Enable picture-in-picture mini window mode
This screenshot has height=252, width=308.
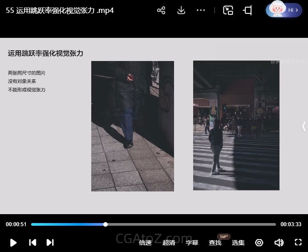[x=228, y=10]
